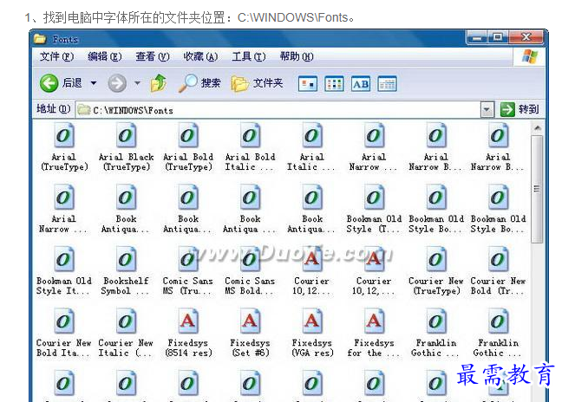Select the Arial Bold Italic font
Screen dimensions: 562x402
[x=250, y=147]
